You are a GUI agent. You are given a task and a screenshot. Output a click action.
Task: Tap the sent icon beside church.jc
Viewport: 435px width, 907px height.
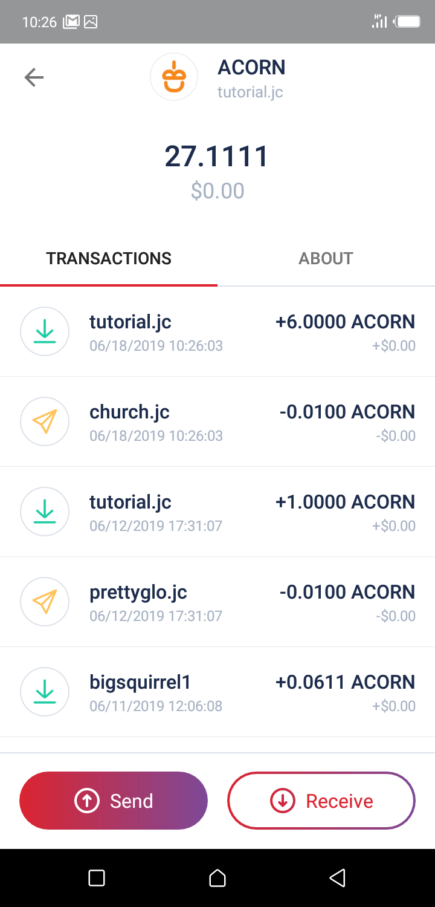tap(45, 421)
